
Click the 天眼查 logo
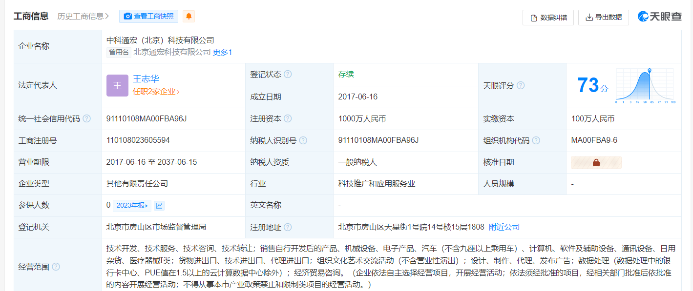(659, 17)
